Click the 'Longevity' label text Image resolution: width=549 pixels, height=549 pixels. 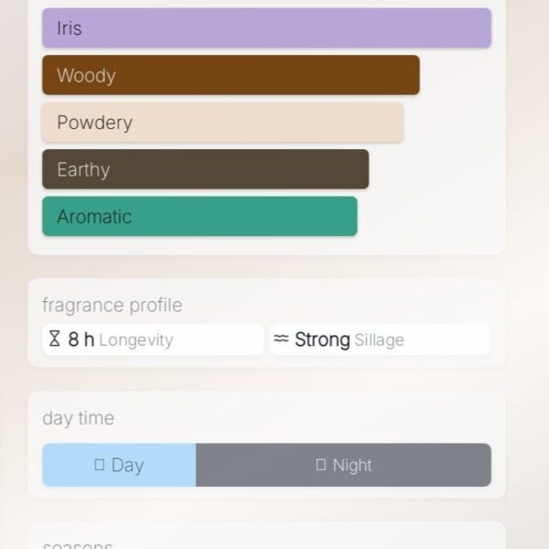135,340
